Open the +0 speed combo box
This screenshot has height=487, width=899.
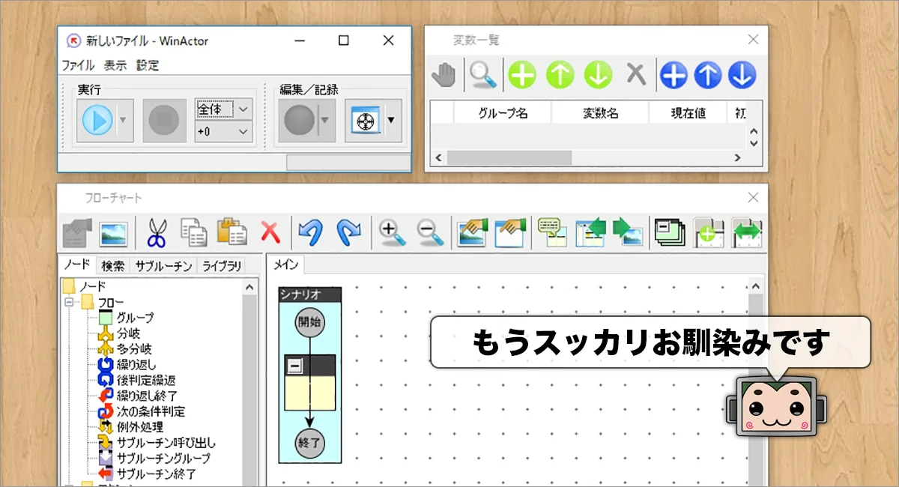[x=223, y=132]
